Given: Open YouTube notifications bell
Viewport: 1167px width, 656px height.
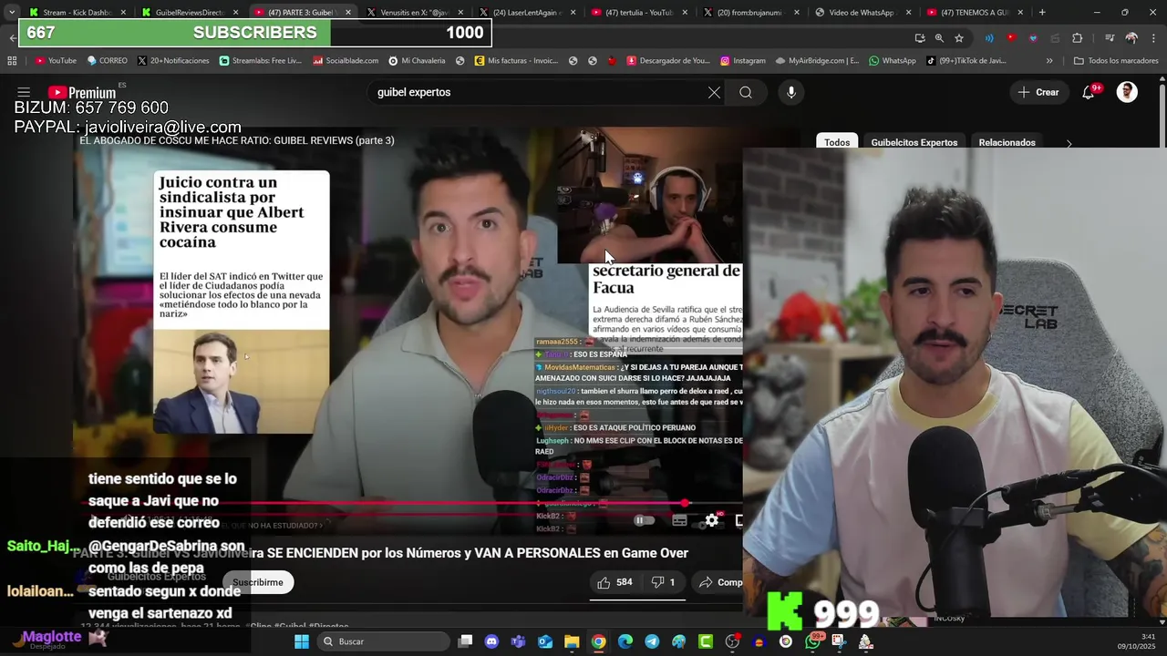Looking at the screenshot, I should 1088,92.
